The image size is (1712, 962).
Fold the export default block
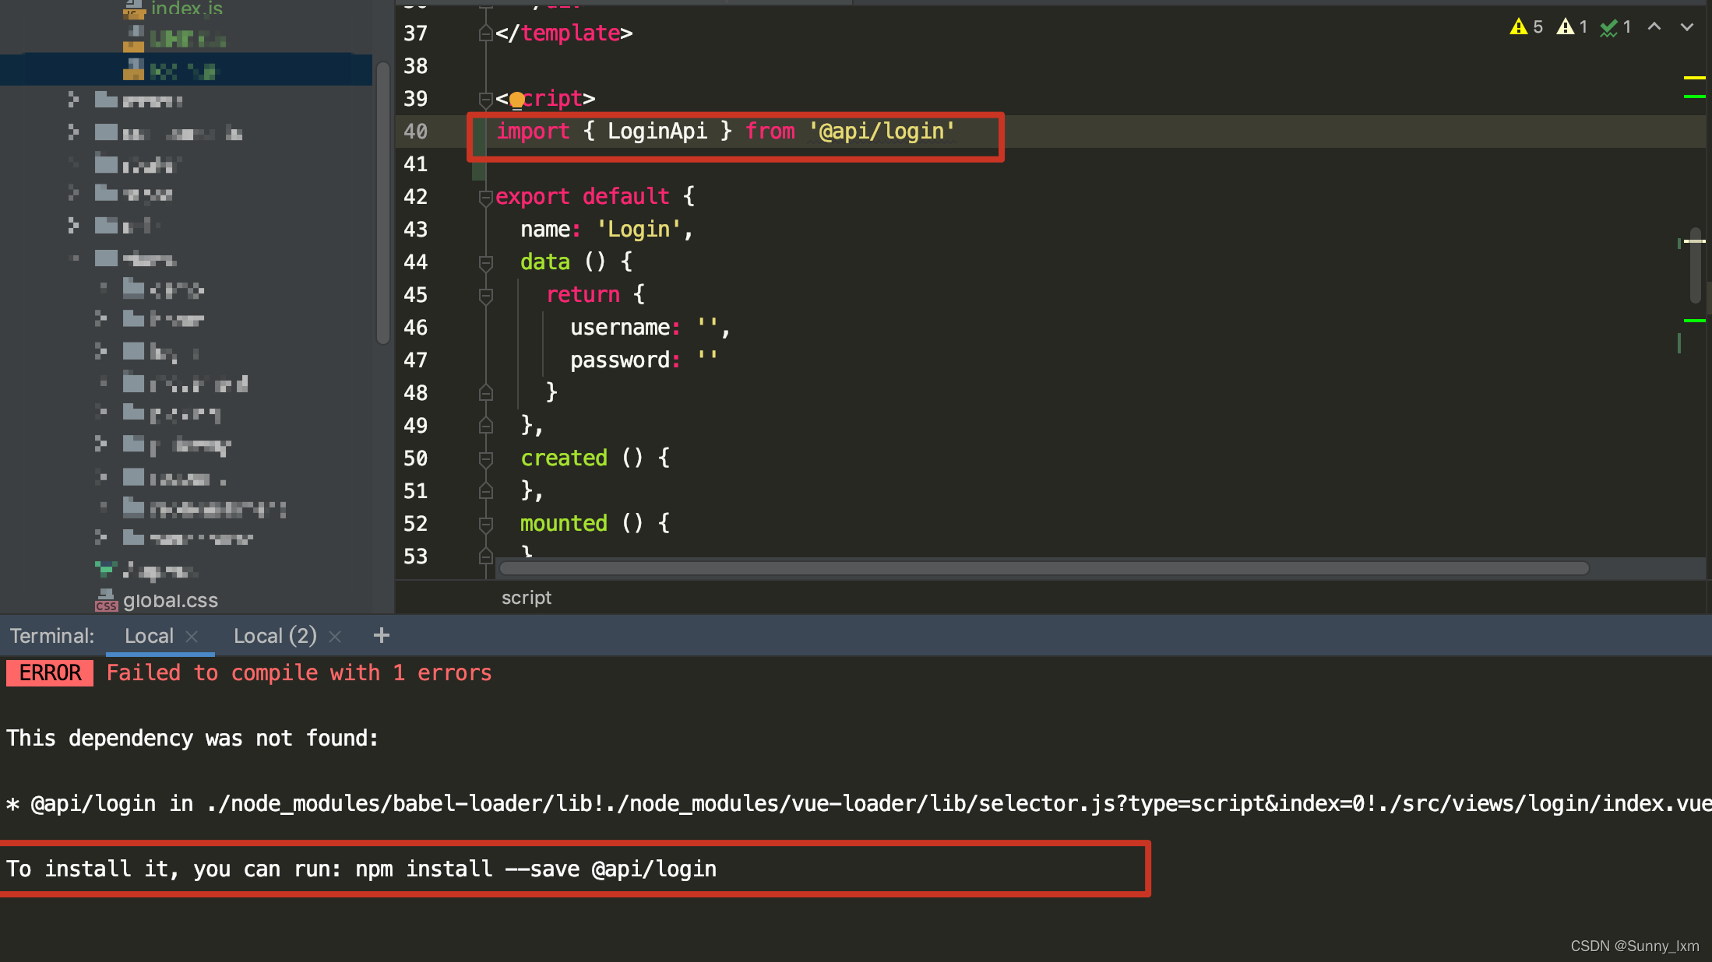[x=485, y=197]
